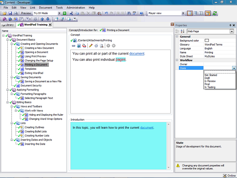Viewport: 237px width, 178px height.
Task: Cut the selection with the scissors icon
Action: [71, 13]
